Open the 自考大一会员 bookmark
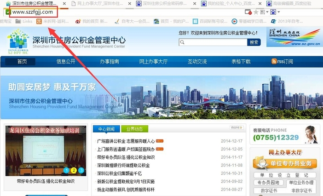The image size is (323, 196). tap(132, 21)
